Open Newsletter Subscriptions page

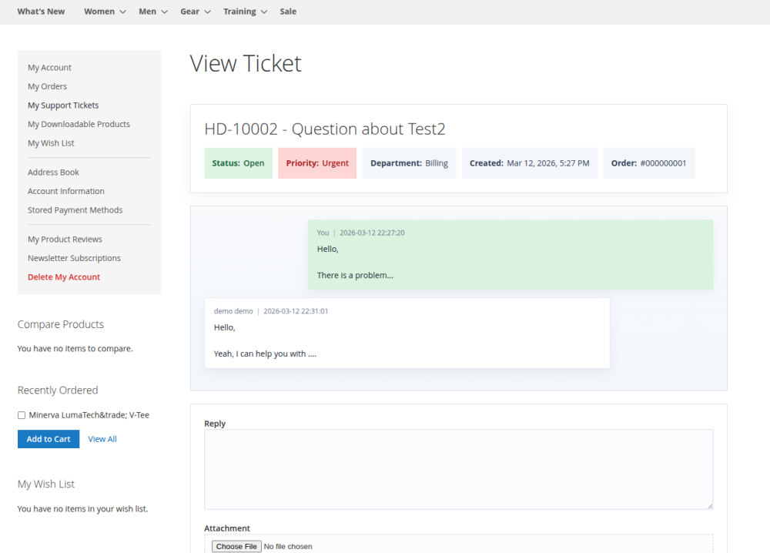pos(74,258)
